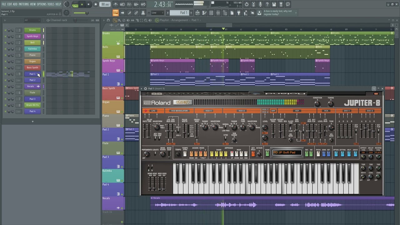Viewport: 400px width, 225px height.
Task: Click the plugin picker plug icon
Action: tap(239, 13)
